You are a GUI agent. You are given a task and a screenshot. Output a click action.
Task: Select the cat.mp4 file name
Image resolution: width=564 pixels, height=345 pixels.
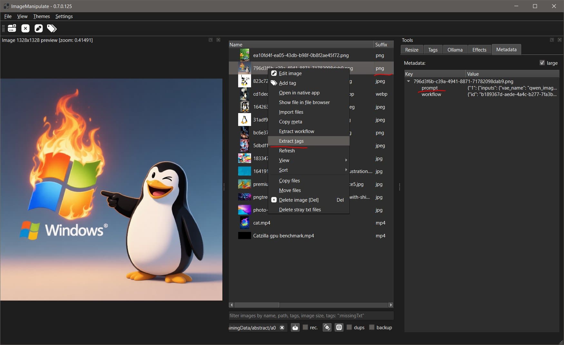(x=262, y=223)
